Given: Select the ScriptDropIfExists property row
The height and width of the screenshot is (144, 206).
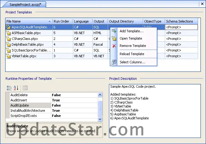Looking at the screenshot, I should tap(54, 116).
